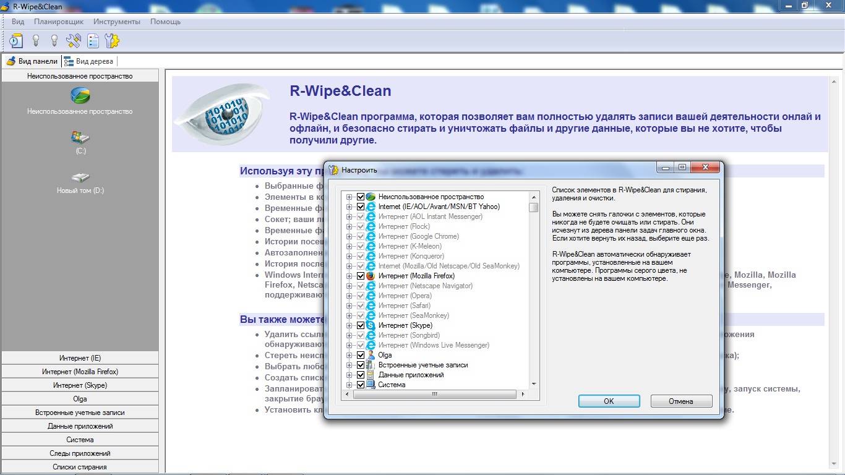
Task: Click the down arrow of tree vertical scrollbar
Action: point(534,384)
